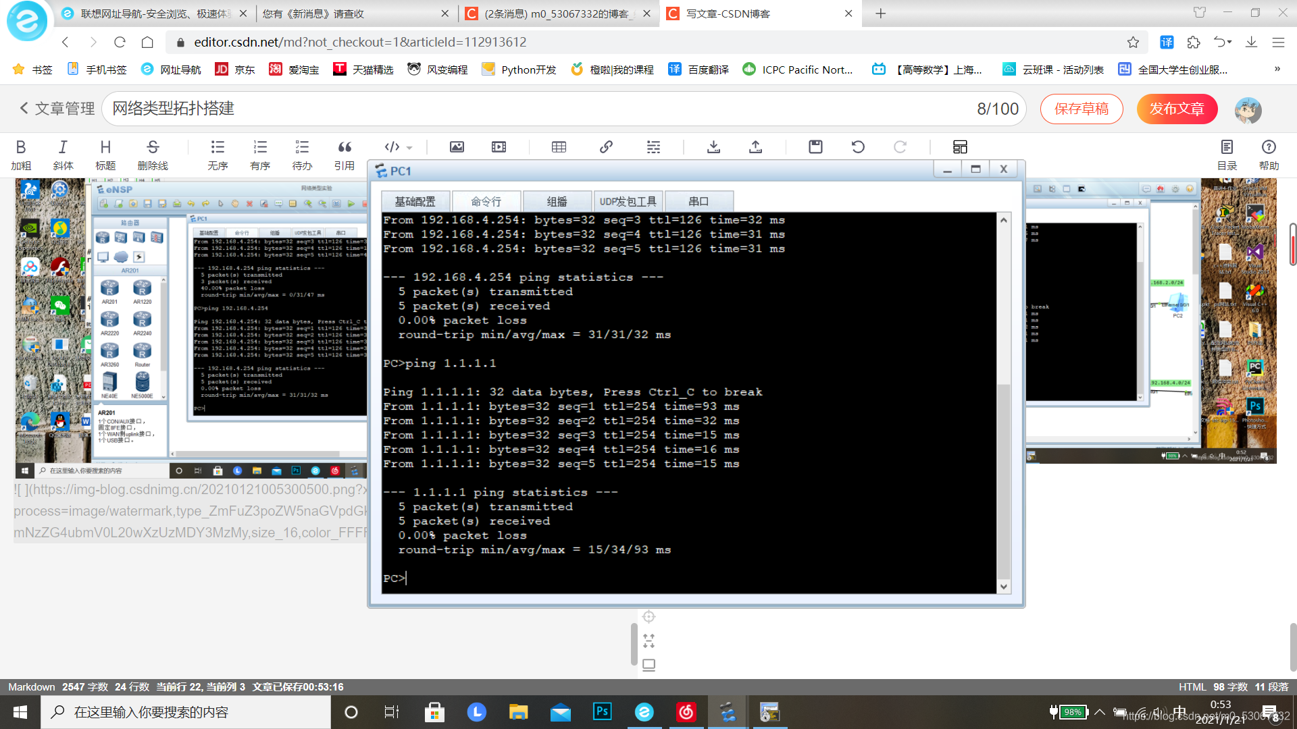Screen dimensions: 1297x729
Task: Click the Windows taskbar search box
Action: [x=186, y=712]
